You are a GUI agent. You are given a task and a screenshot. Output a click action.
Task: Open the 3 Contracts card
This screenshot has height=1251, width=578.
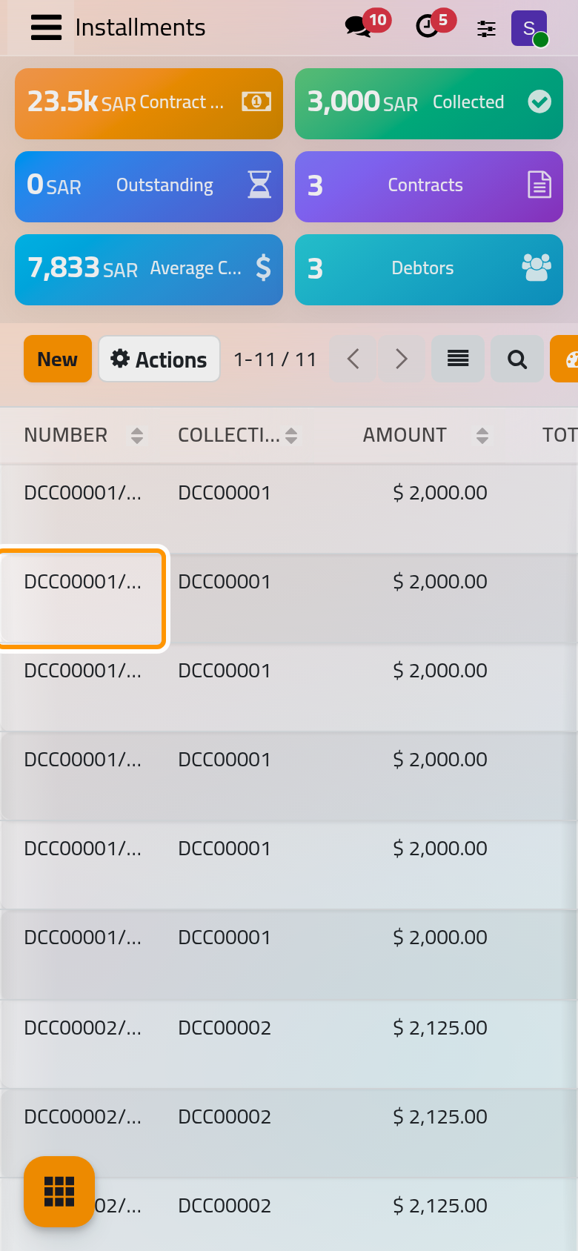point(429,187)
